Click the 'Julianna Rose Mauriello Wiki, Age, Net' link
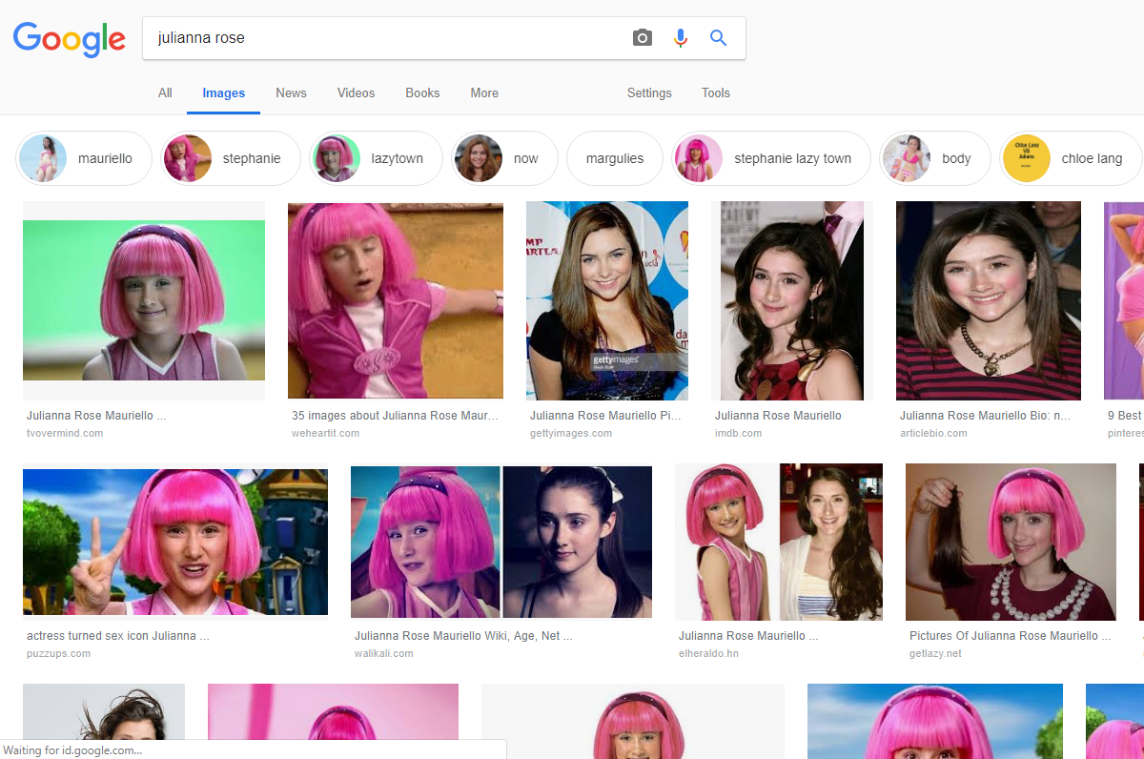 point(463,635)
